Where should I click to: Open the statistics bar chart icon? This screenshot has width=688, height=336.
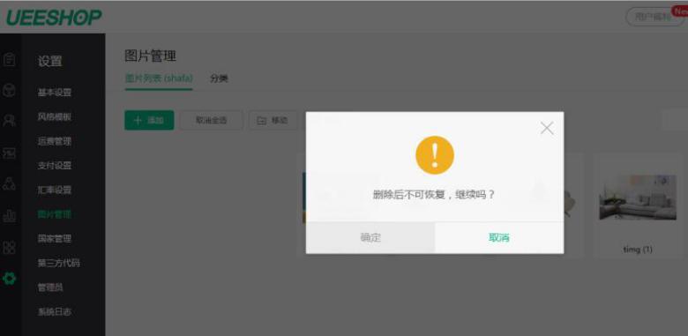(x=9, y=215)
